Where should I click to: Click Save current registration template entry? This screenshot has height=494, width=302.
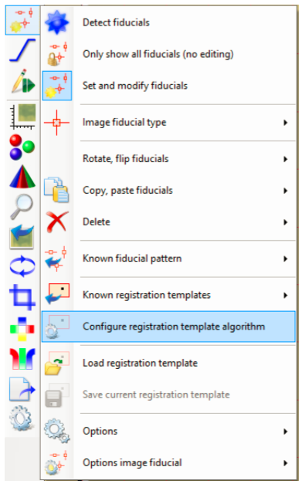point(168,394)
